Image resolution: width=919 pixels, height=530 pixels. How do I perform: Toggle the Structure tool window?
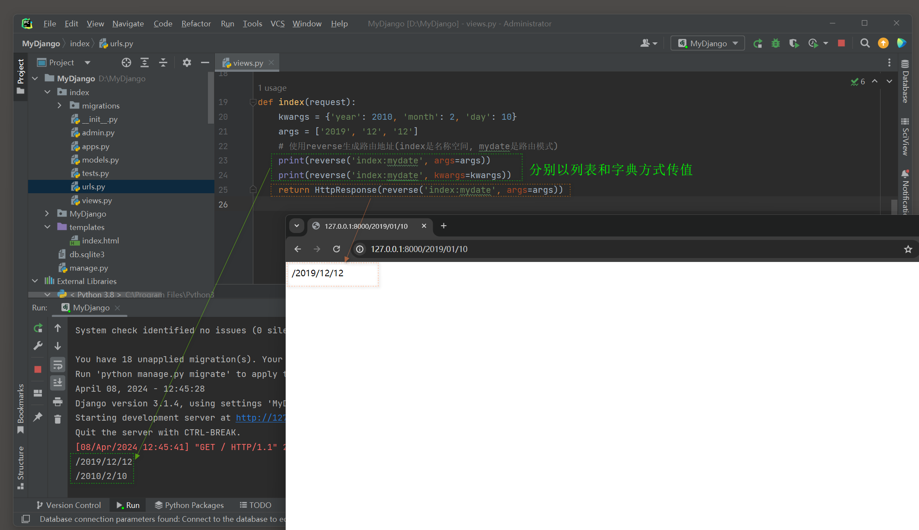point(20,467)
